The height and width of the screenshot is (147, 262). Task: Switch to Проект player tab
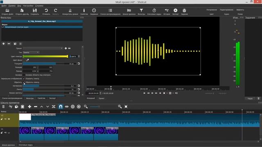[102, 98]
